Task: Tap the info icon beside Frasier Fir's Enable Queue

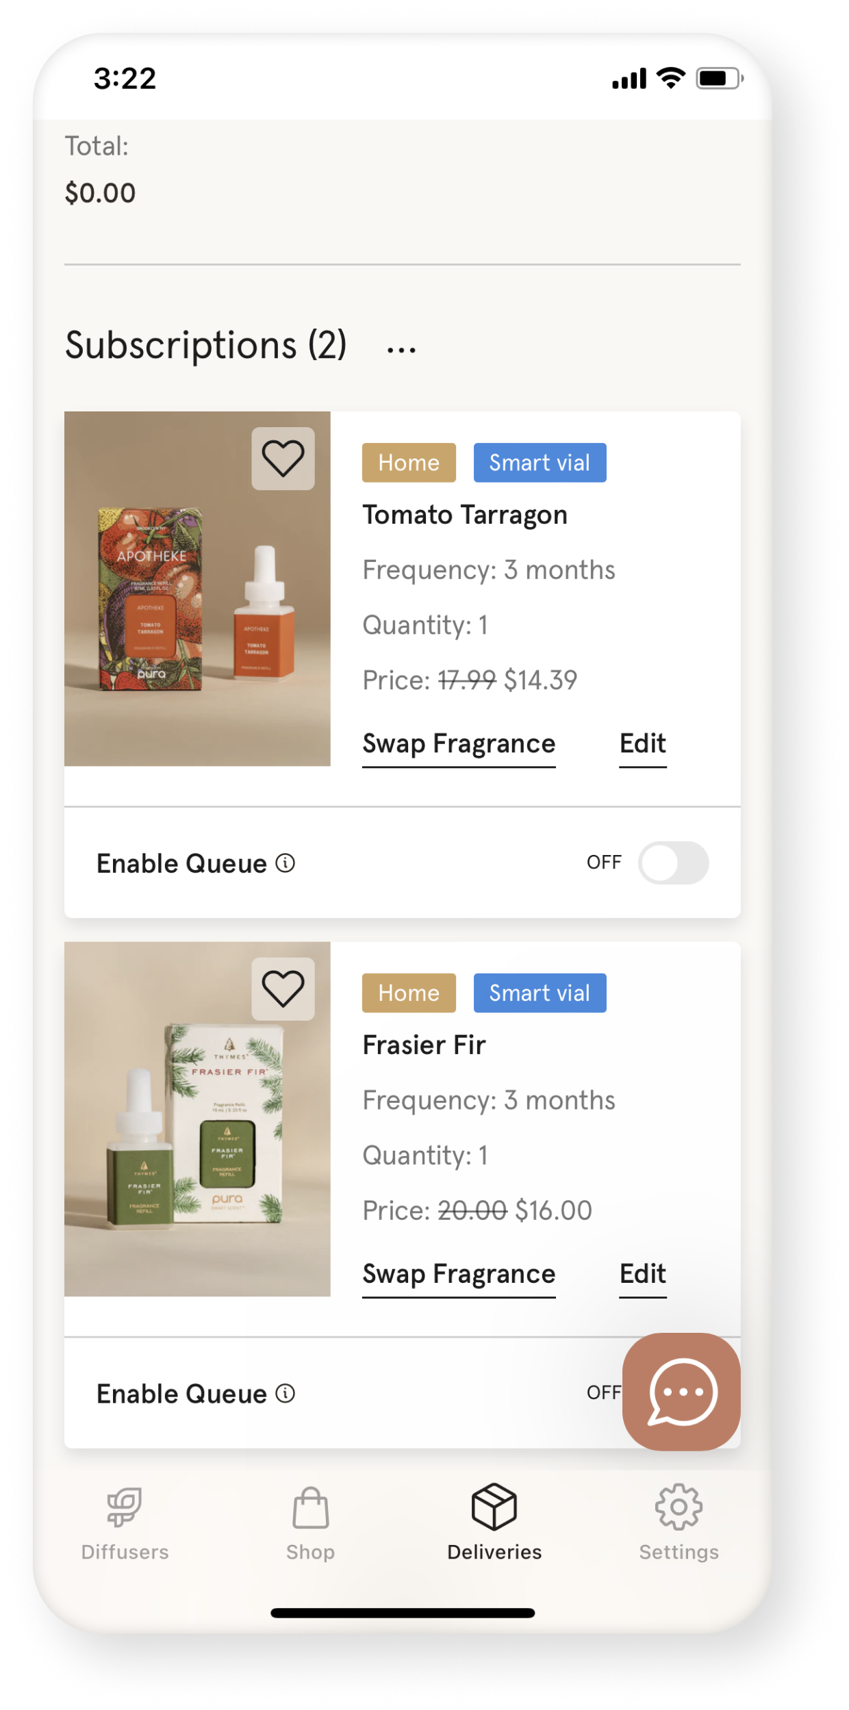Action: pos(286,1393)
